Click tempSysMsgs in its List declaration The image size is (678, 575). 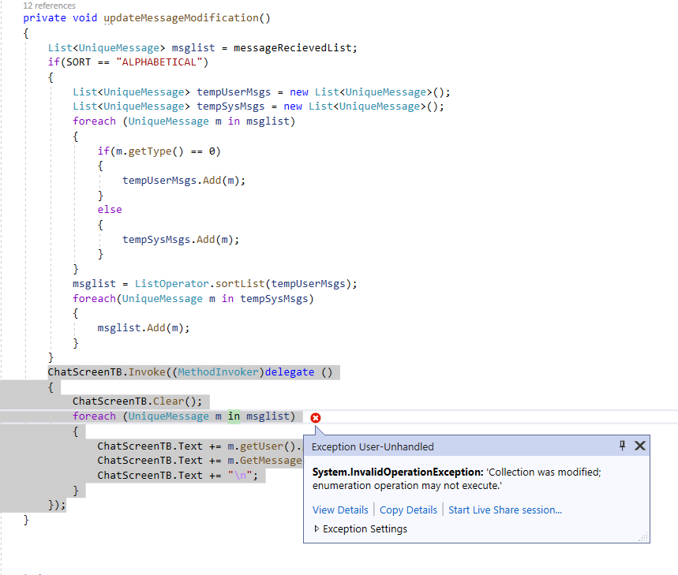230,106
